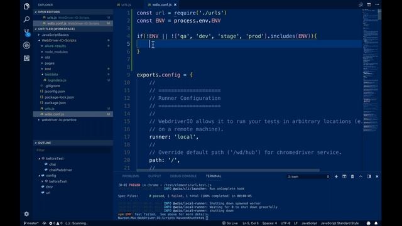Click Ln 5, Col 5 cursor position

pos(251,223)
